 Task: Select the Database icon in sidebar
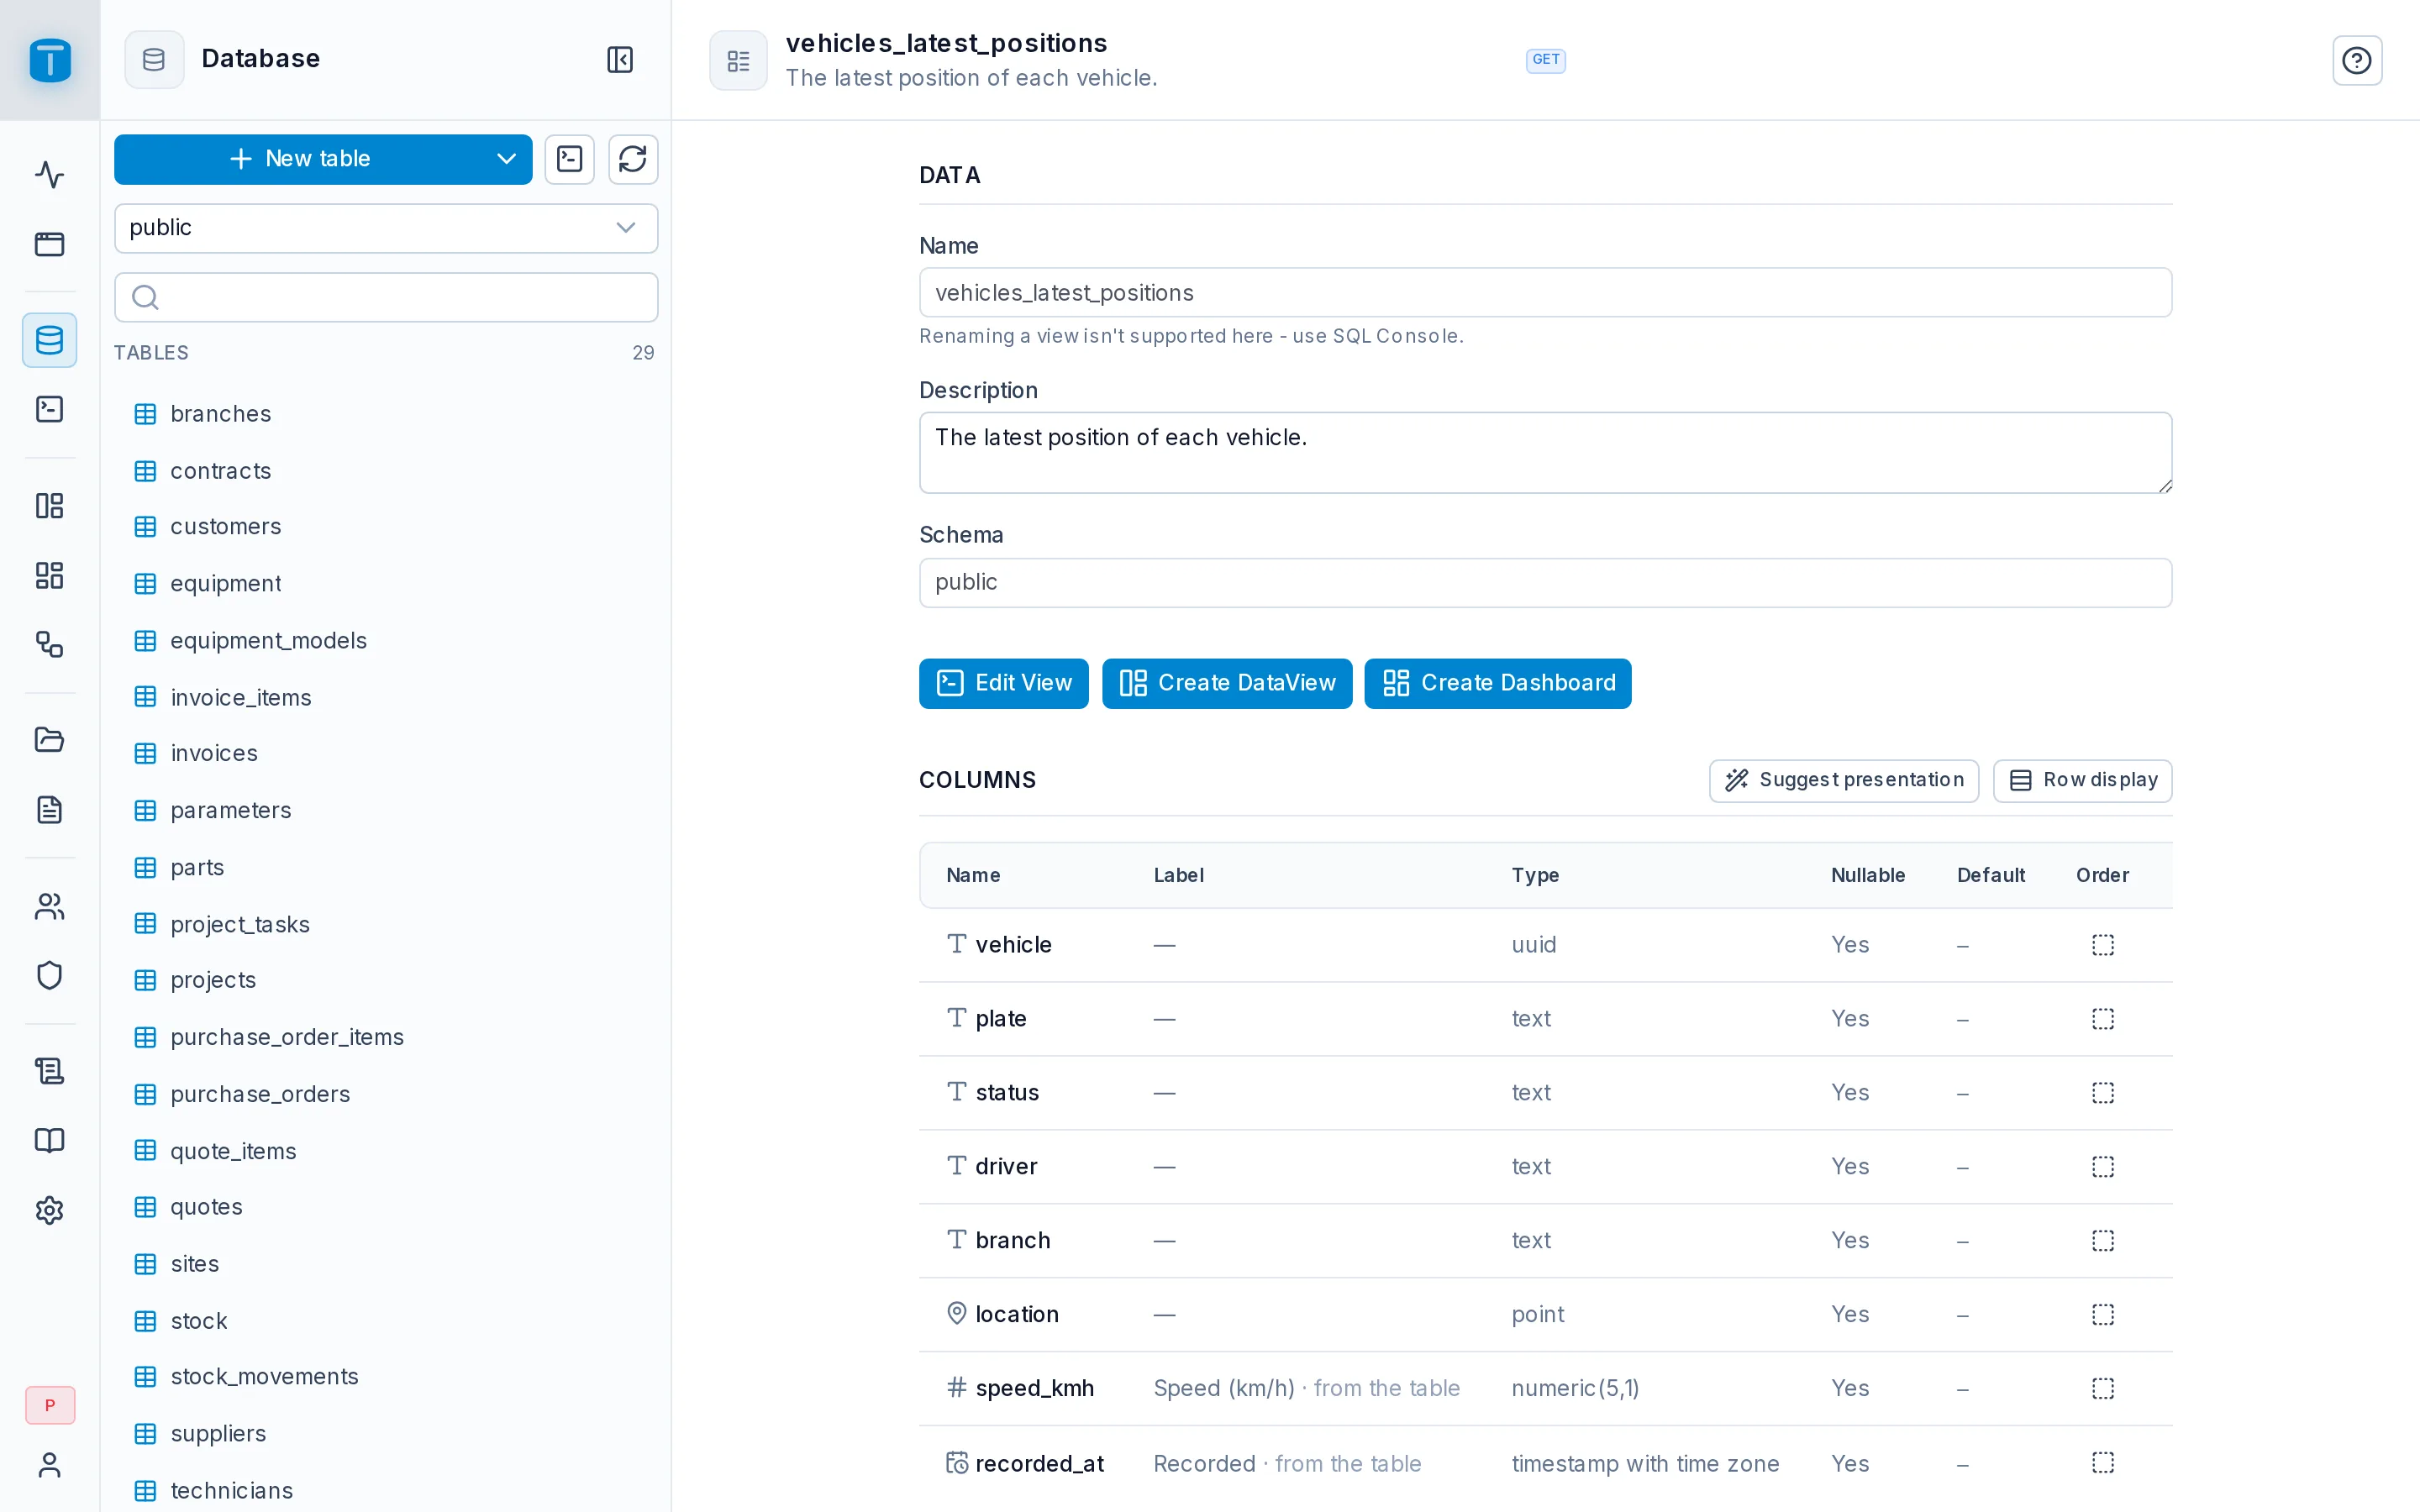pos(50,340)
